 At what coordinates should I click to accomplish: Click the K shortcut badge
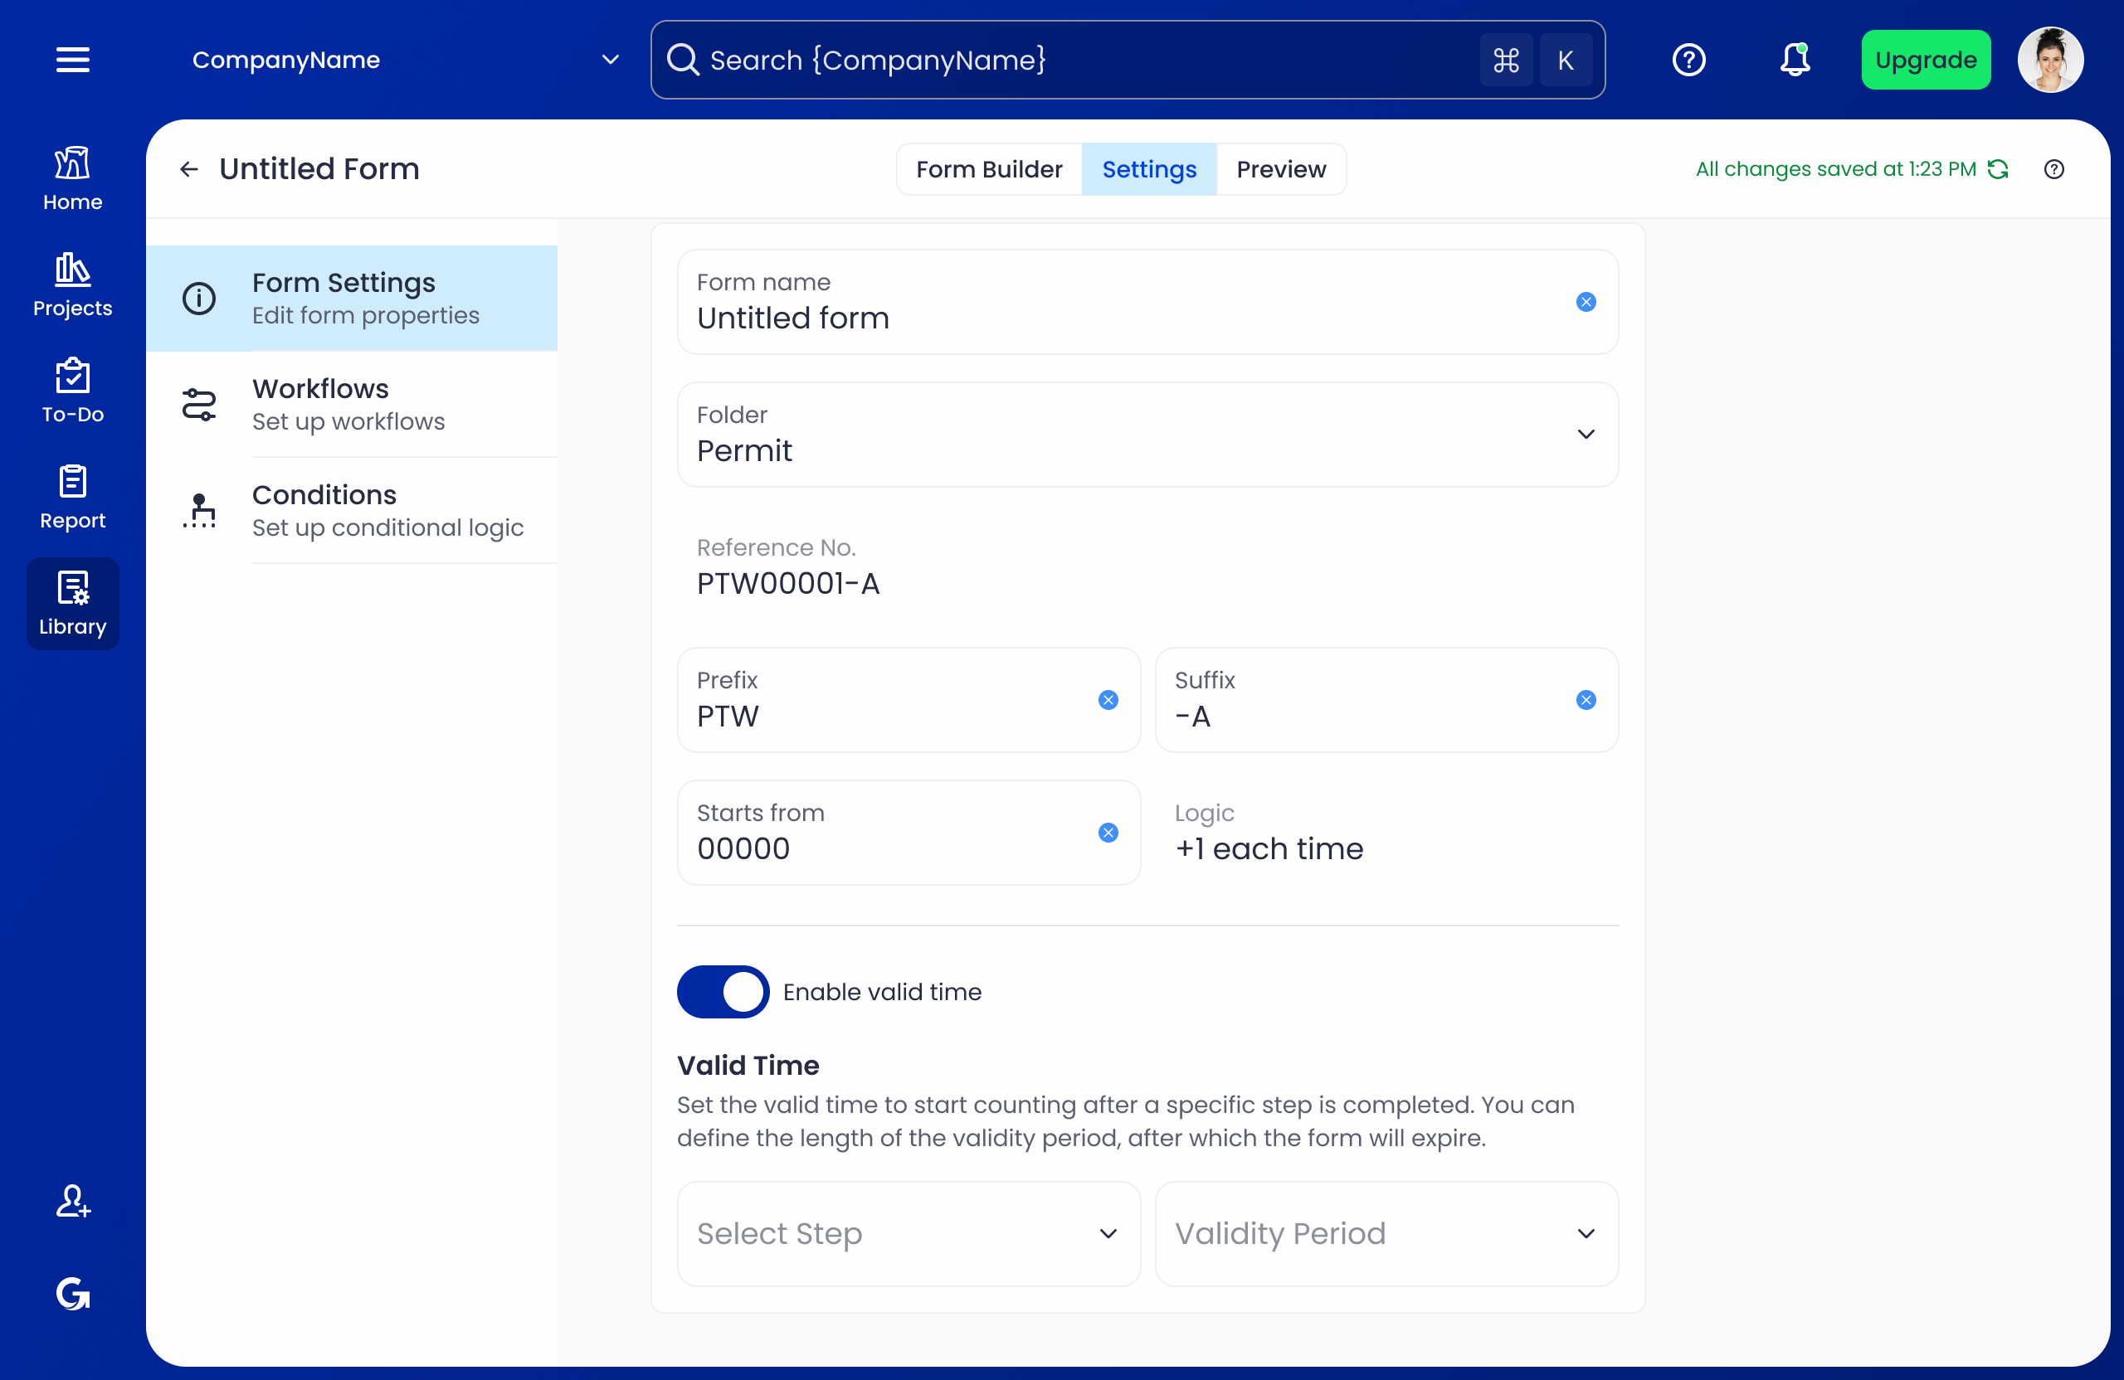1566,60
